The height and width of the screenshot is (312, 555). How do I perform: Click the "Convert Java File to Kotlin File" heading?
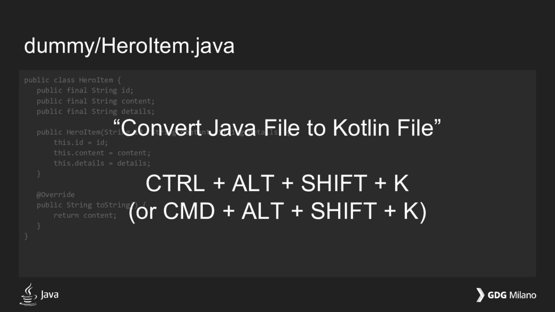[277, 128]
